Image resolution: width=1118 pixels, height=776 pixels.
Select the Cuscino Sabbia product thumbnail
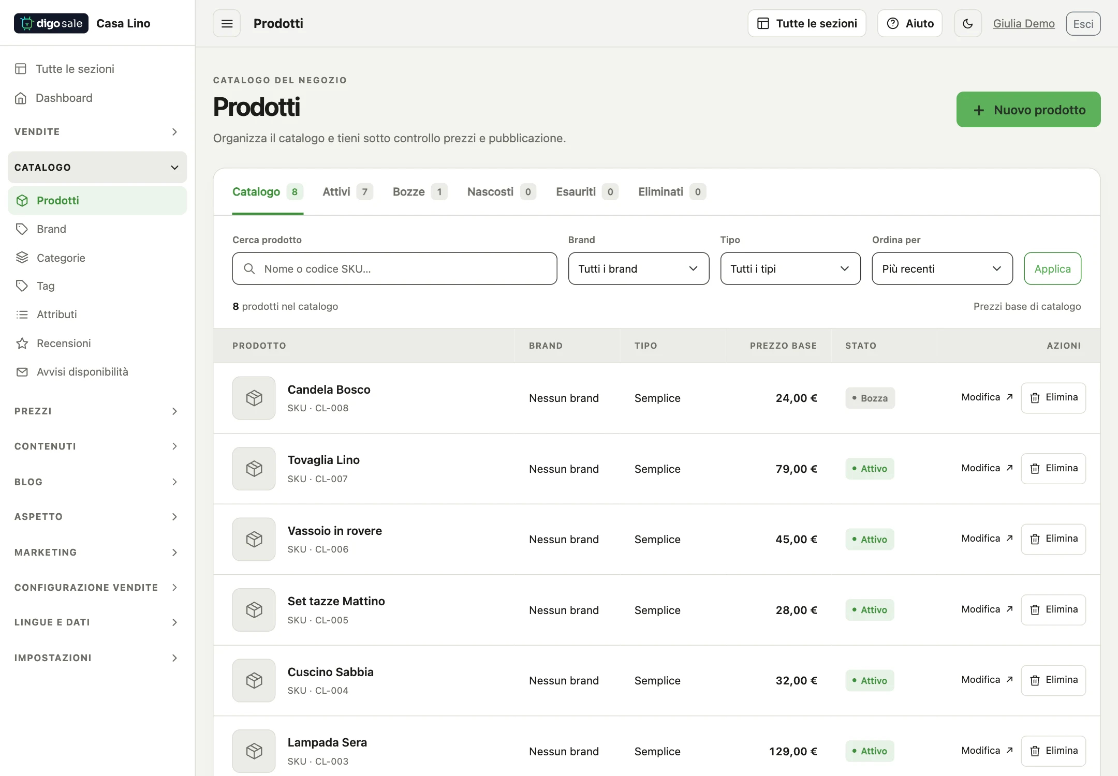click(x=254, y=680)
